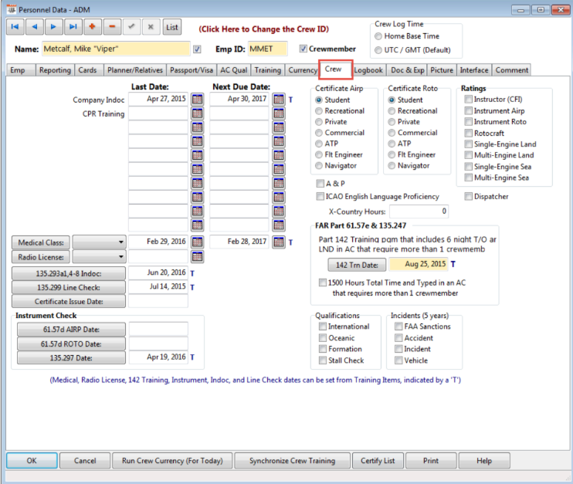Screen dimensions: 573x484
Task: Go to the first personnel record
Action: [15, 27]
